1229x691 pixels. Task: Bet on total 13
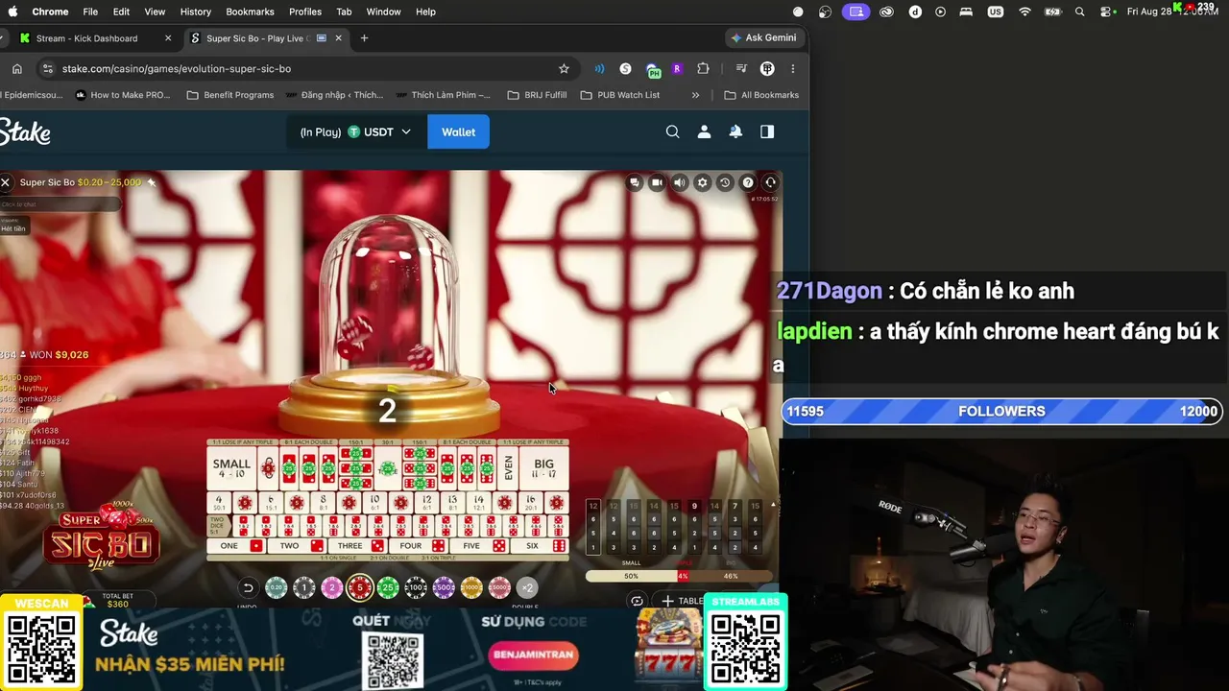pyautogui.click(x=452, y=502)
